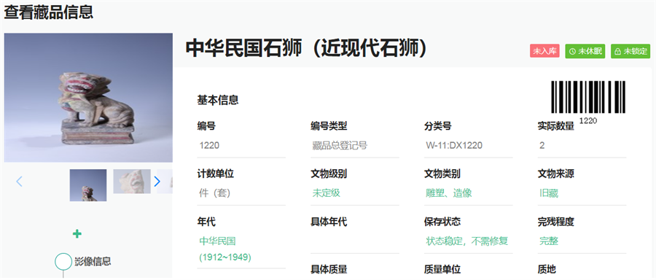
Task: Open the 文物来源 旧藏 dropdown
Action: pyautogui.click(x=582, y=193)
